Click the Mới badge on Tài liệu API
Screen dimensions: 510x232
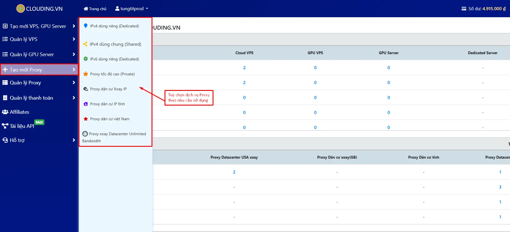tap(39, 122)
